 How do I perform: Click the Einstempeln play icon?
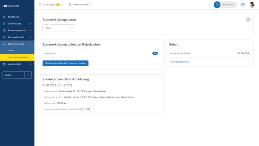(217, 5)
